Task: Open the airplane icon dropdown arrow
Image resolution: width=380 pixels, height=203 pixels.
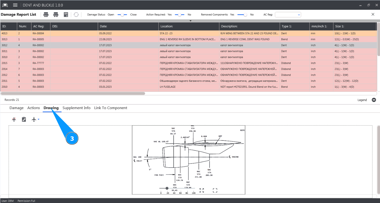Action: pyautogui.click(x=38, y=119)
